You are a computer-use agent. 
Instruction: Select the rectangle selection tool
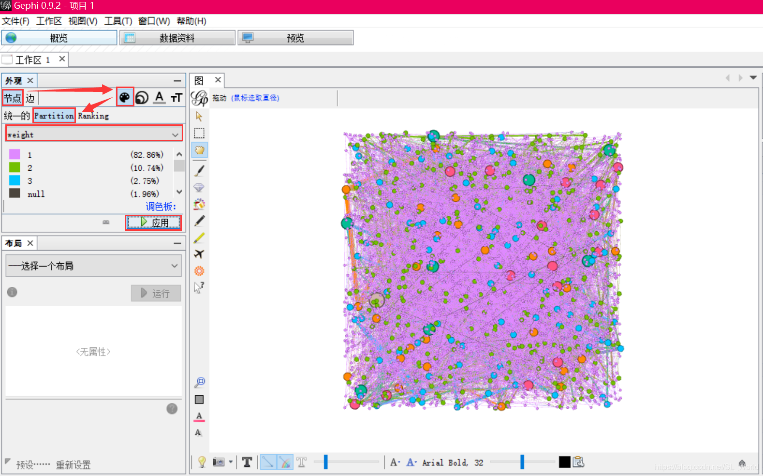coord(199,134)
